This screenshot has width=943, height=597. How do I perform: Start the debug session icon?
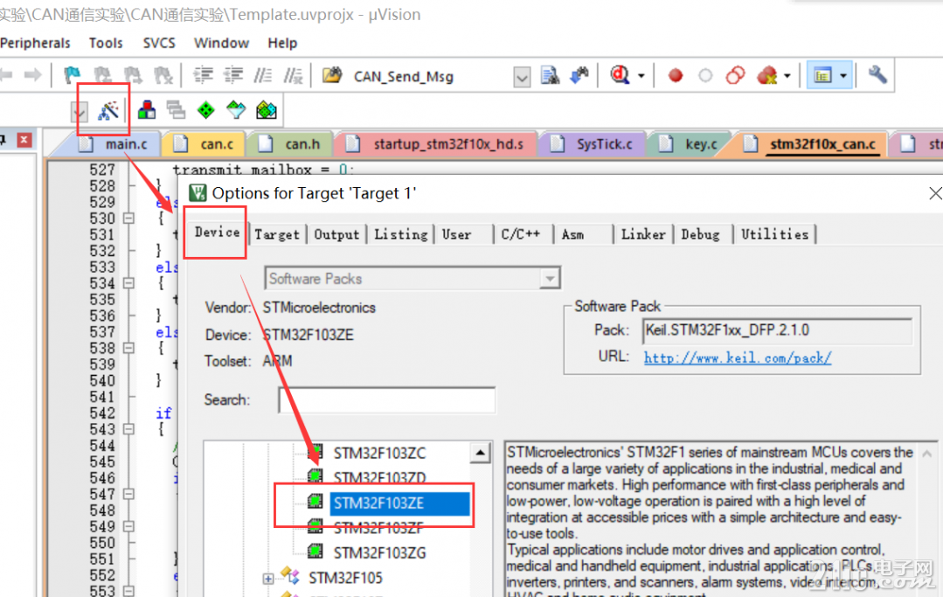coord(620,75)
